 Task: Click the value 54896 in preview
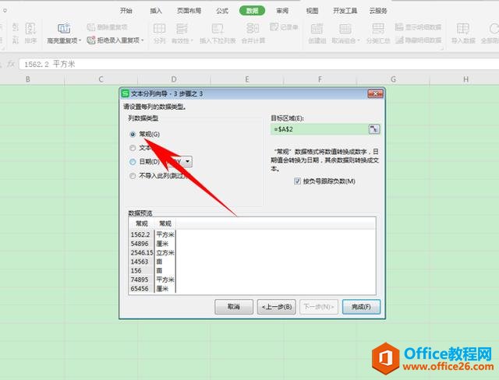click(140, 244)
